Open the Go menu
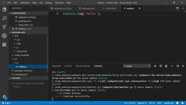Viewport: 186px width, 105px height. [x=41, y=3]
